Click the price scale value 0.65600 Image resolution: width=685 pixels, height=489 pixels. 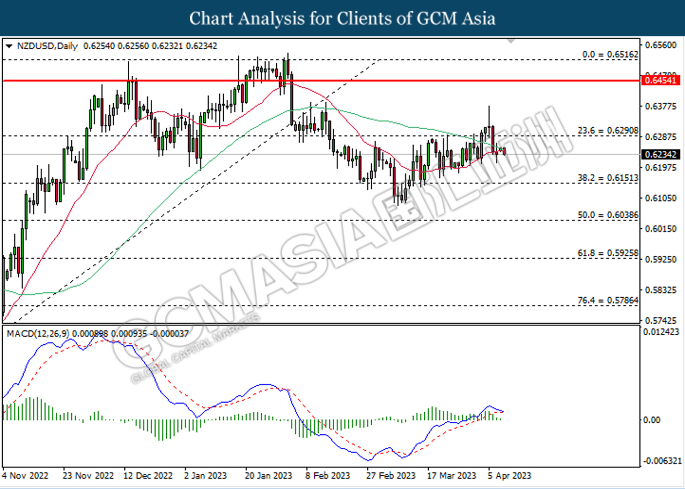(661, 45)
